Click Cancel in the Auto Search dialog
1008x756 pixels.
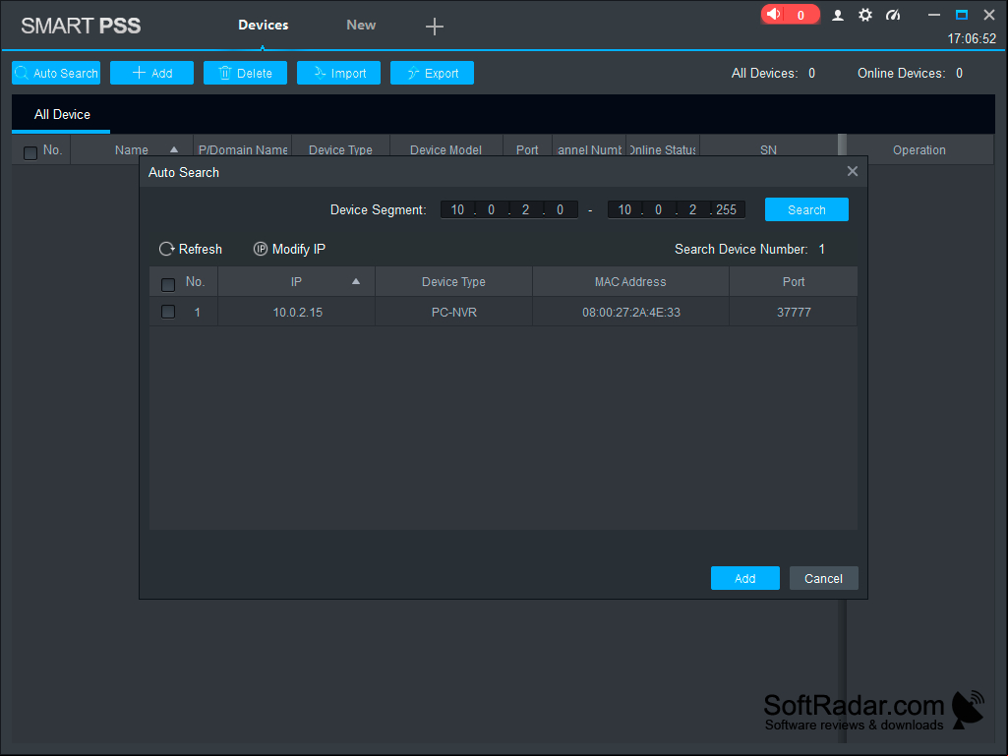tap(823, 579)
